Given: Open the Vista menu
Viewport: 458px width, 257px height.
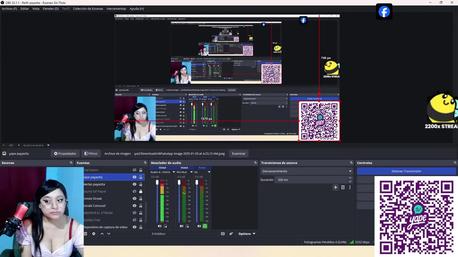Looking at the screenshot, I should (36, 9).
